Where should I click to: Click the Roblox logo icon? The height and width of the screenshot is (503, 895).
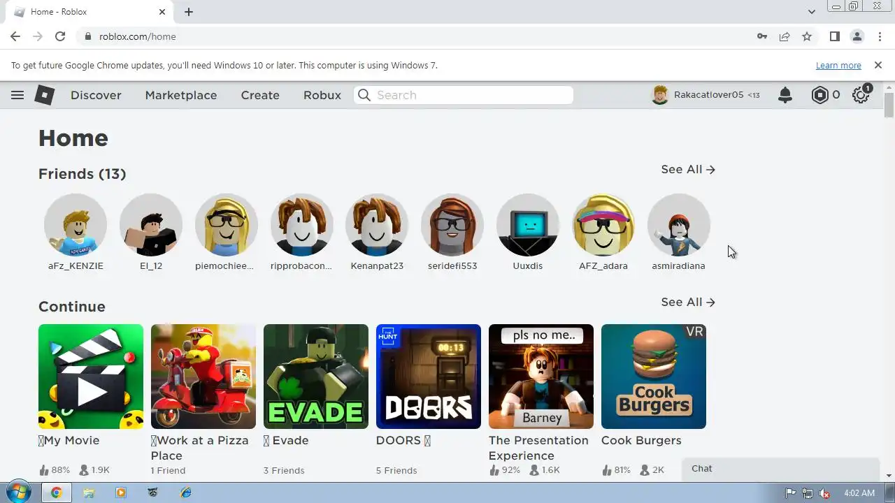pos(45,95)
